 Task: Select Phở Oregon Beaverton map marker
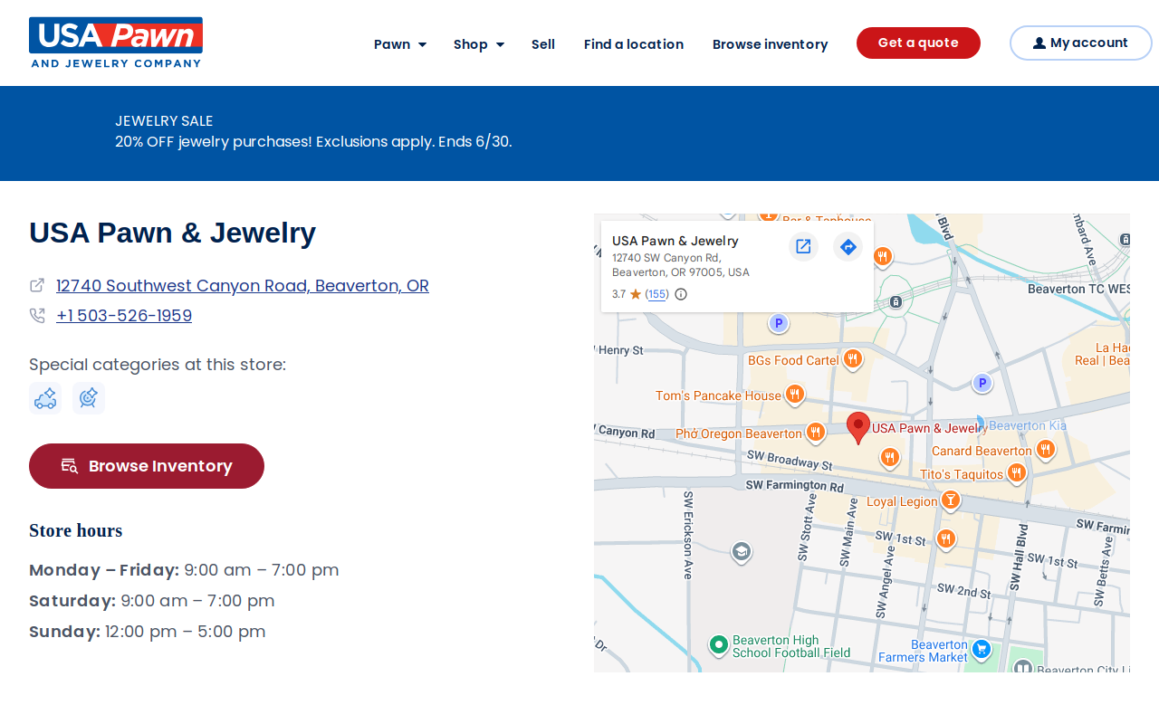pyautogui.click(x=815, y=433)
